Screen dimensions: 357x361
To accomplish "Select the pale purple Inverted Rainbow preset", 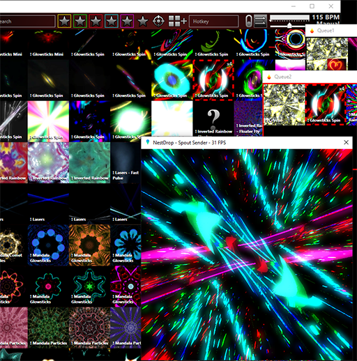I will coord(48,162).
